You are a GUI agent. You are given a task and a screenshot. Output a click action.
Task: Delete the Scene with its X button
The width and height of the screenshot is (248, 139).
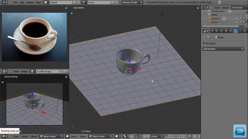pyautogui.click(x=117, y=2)
